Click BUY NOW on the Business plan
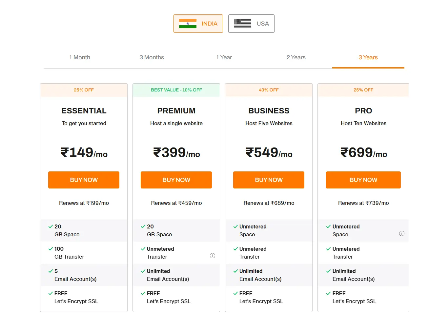This screenshot has height=333, width=448. pyautogui.click(x=269, y=180)
